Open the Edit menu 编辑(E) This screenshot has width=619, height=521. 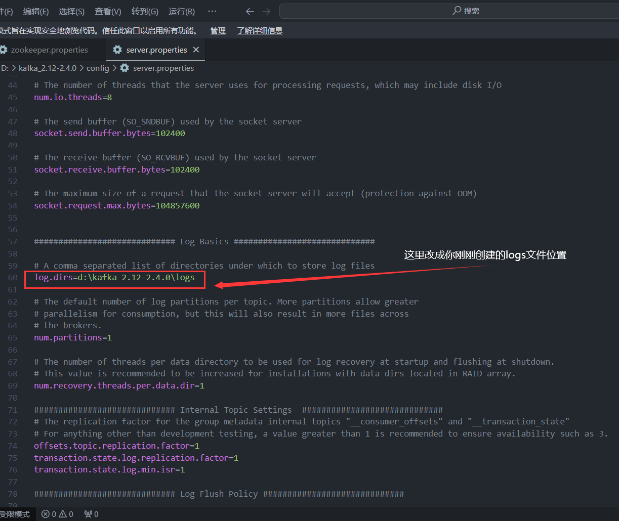36,11
